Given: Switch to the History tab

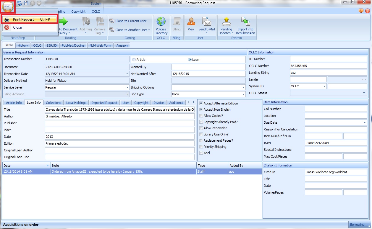Looking at the screenshot, I should (x=23, y=45).
